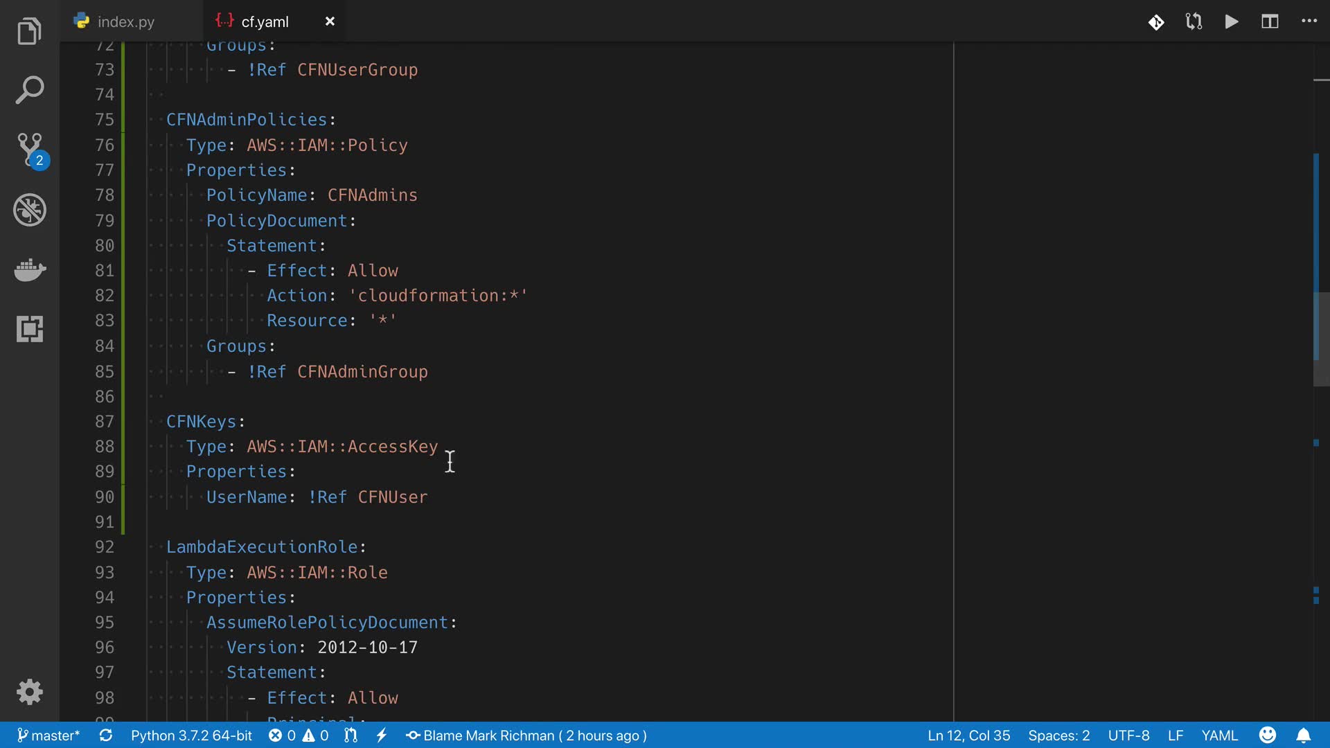The height and width of the screenshot is (748, 1330).
Task: Open the Spaces: 2 indentation setting
Action: coord(1058,736)
